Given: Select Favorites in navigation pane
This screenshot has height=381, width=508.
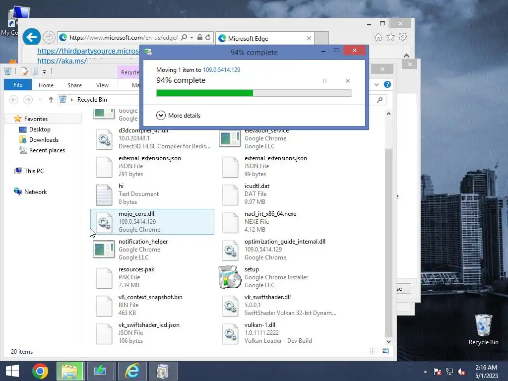Looking at the screenshot, I should point(36,119).
